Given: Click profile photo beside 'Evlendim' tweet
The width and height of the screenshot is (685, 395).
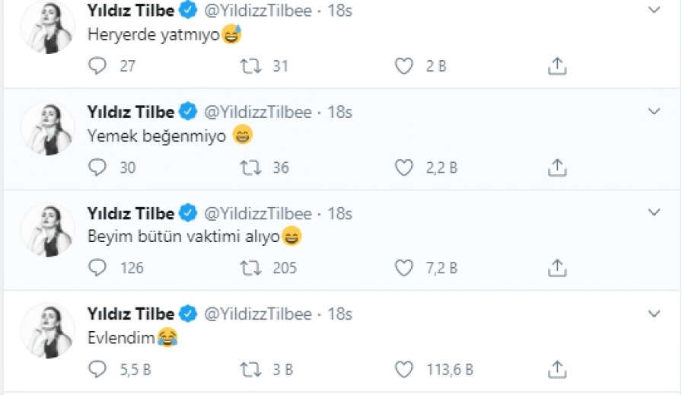Looking at the screenshot, I should 47,332.
